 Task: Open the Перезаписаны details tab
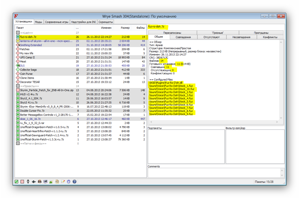[x=172, y=33]
